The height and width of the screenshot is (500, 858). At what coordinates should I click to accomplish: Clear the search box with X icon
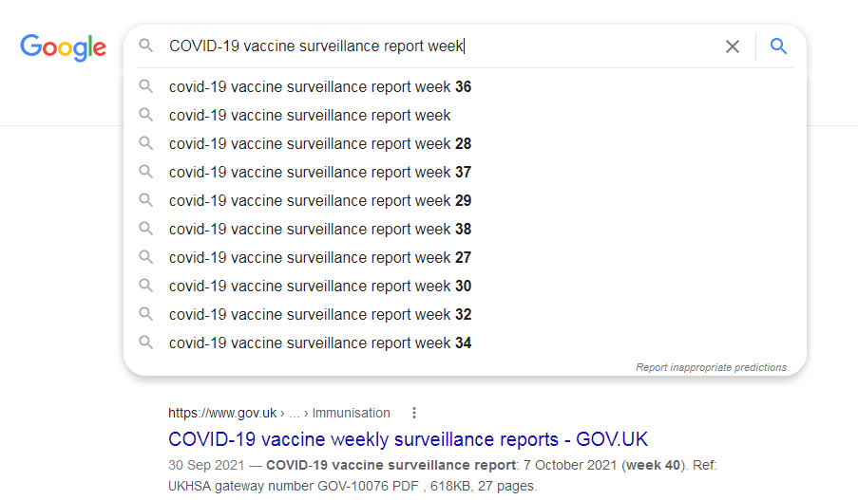733,46
